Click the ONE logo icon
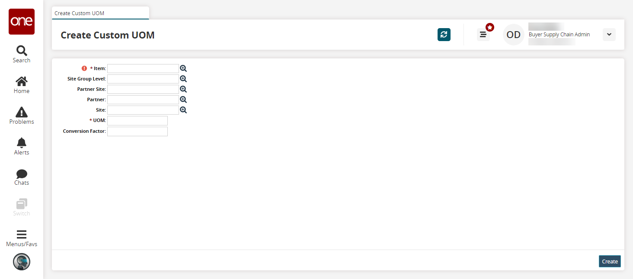 (22, 22)
